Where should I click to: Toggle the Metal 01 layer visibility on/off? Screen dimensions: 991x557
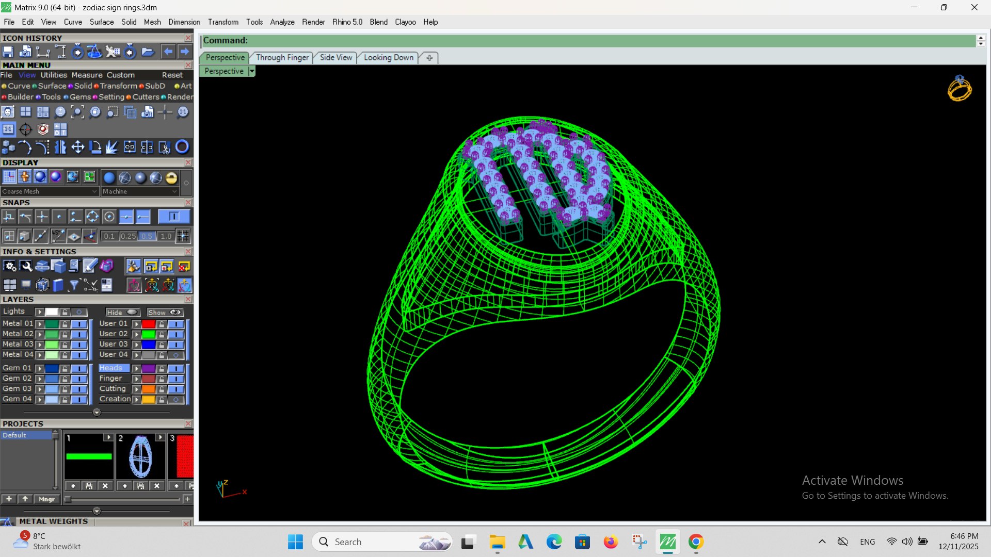point(79,324)
